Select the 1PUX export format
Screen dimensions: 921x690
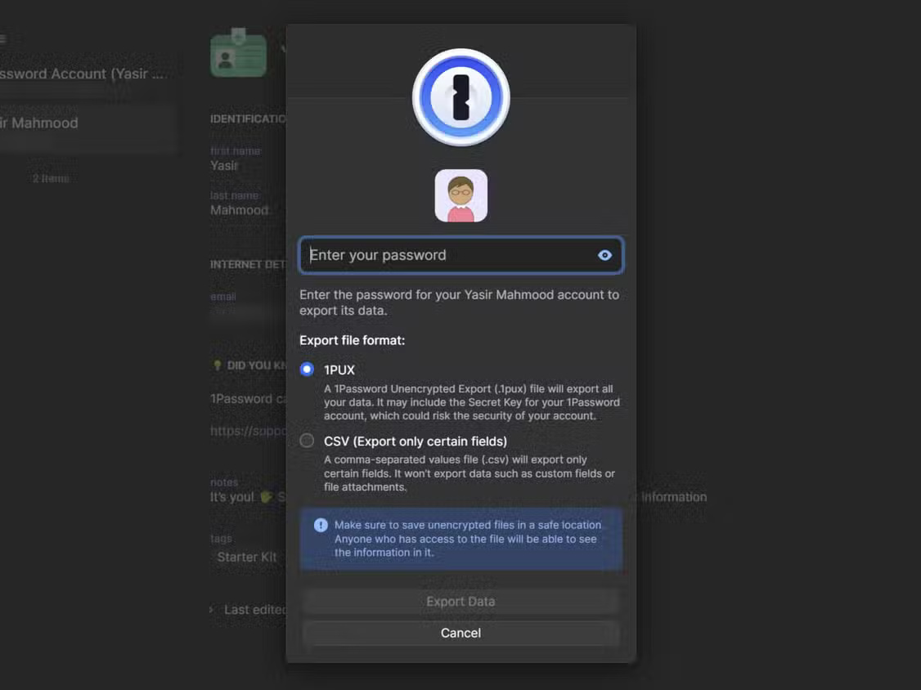click(307, 369)
